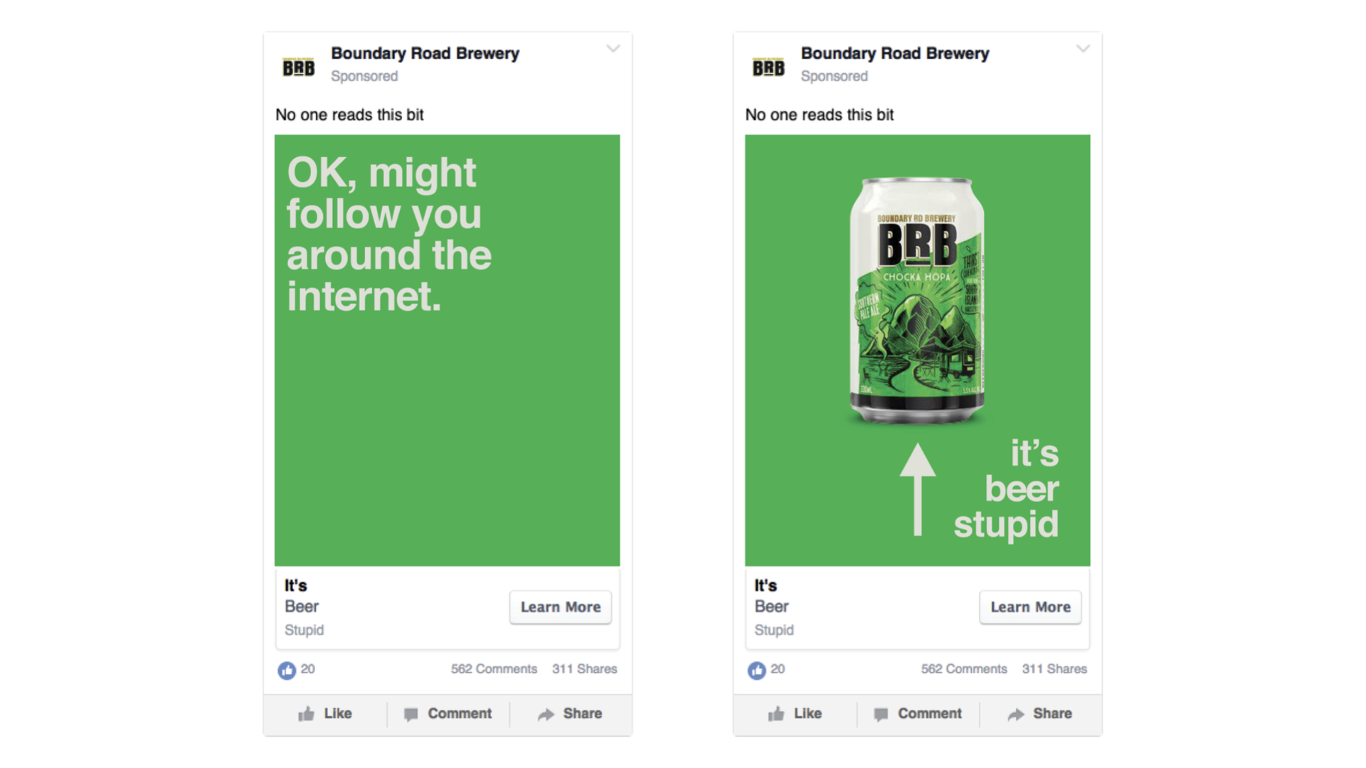Click the blue like reaction icon, right post
The width and height of the screenshot is (1366, 768).
coord(756,670)
